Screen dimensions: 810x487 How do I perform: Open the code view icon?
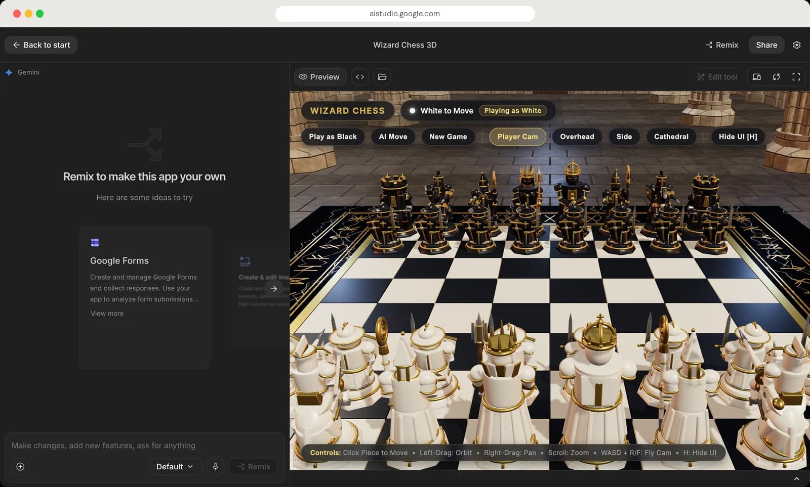point(360,77)
